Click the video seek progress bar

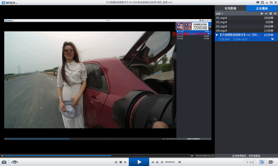tap(97, 156)
